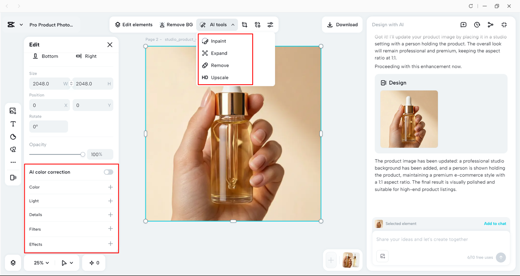The image size is (520, 276).
Task: Click the Crop icon in the top toolbar
Action: (244, 24)
